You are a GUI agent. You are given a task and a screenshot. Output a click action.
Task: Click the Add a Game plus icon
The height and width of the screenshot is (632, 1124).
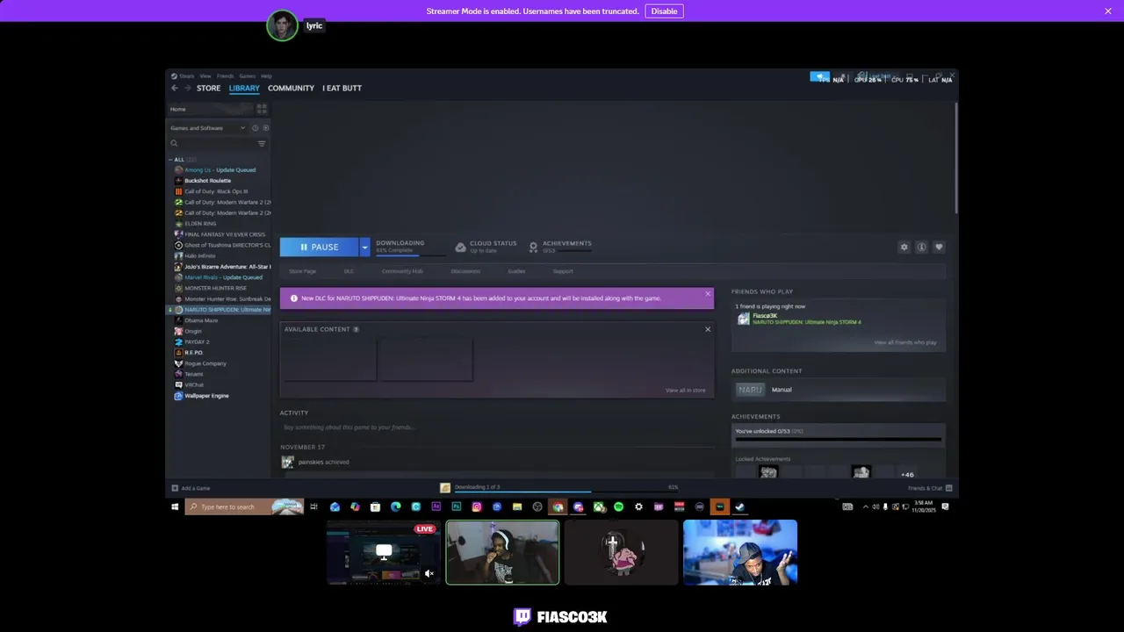pyautogui.click(x=175, y=488)
